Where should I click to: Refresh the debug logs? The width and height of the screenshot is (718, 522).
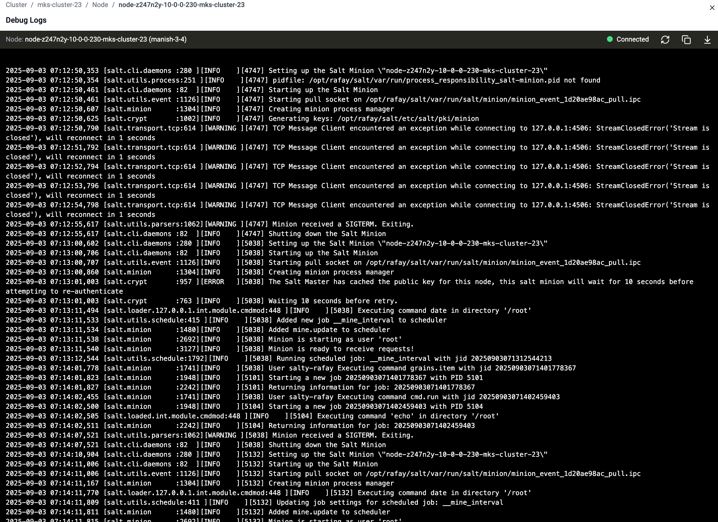point(665,40)
